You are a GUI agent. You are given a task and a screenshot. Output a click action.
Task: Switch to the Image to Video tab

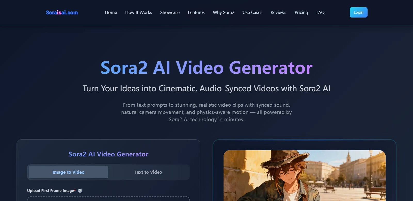click(x=68, y=172)
